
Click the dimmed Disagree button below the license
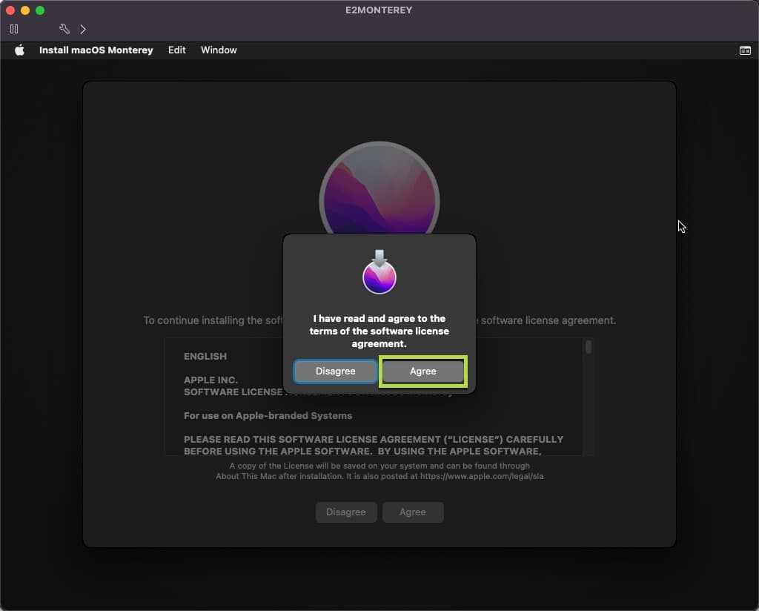point(346,512)
